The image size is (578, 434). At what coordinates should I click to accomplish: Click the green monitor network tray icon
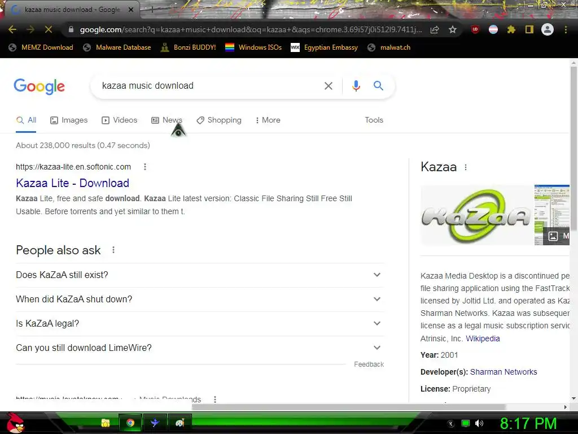(x=466, y=423)
